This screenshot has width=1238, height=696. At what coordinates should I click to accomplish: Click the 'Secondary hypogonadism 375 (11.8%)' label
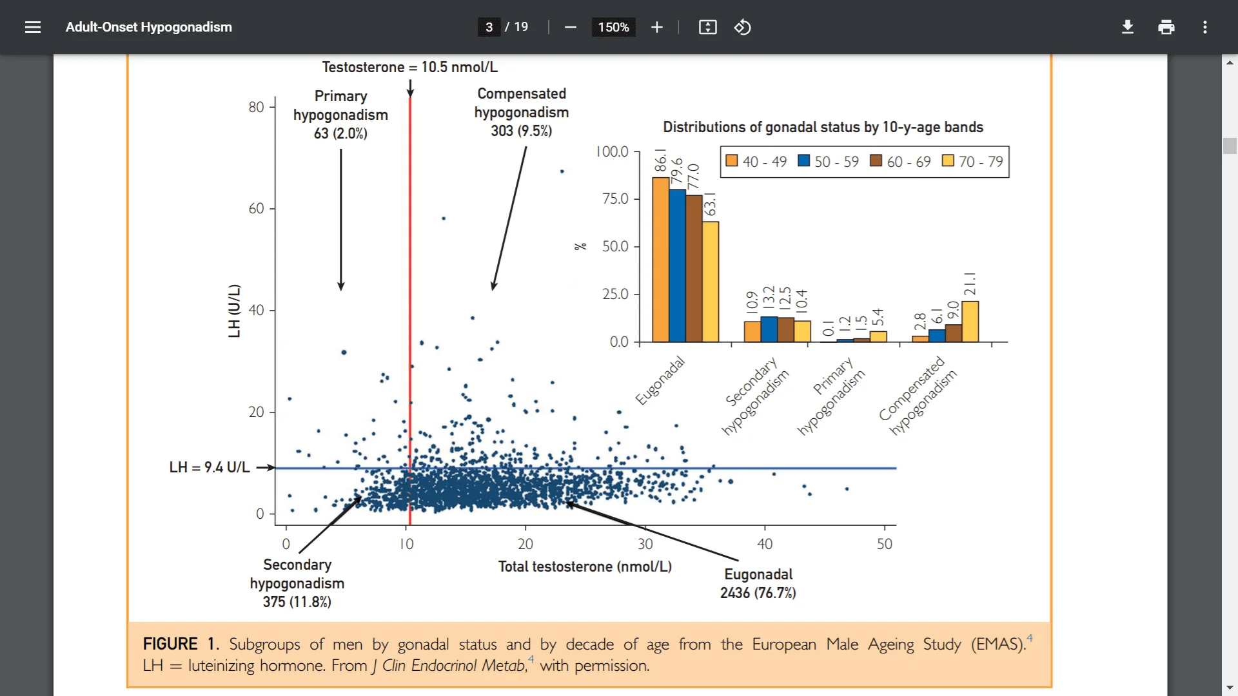pyautogui.click(x=297, y=583)
